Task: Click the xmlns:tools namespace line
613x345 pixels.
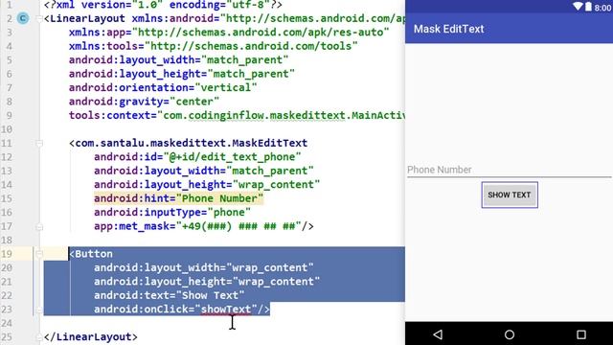Action: pyautogui.click(x=214, y=46)
